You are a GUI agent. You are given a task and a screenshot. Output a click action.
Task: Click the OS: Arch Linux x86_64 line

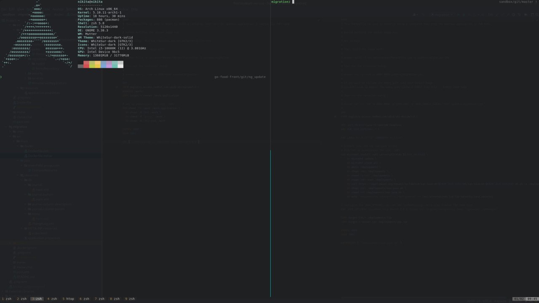click(x=98, y=9)
